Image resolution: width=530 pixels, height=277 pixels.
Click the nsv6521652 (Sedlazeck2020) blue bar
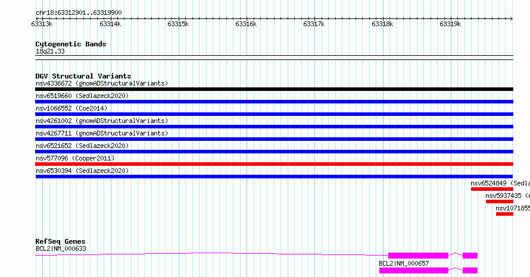[x=274, y=152]
